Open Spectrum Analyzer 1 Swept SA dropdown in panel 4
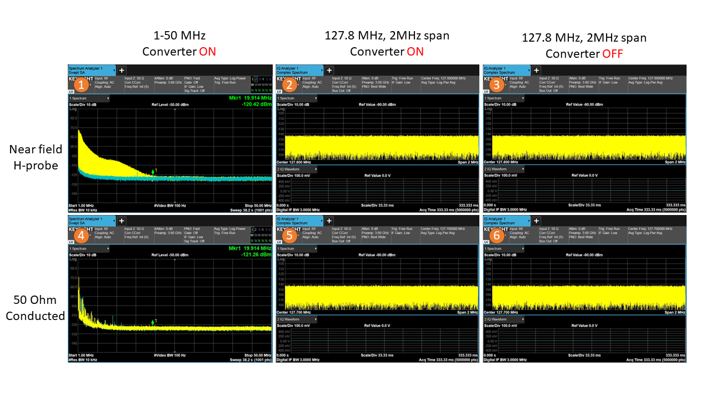Screen dimensions: 711x400 click(92, 221)
